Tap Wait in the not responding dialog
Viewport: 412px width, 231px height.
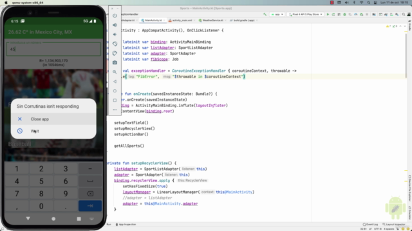point(53,131)
